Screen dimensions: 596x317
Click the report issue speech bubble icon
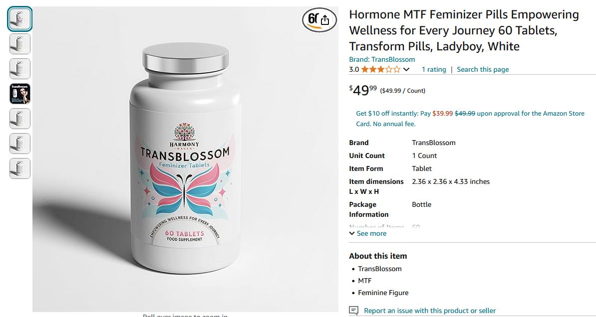tap(353, 311)
